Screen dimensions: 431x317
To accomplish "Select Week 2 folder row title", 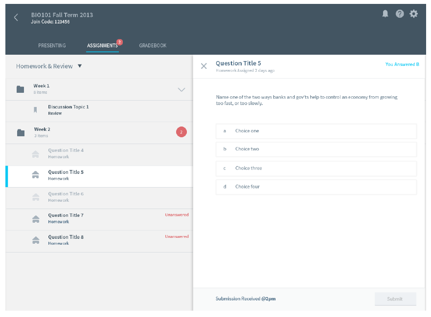I will (42, 129).
